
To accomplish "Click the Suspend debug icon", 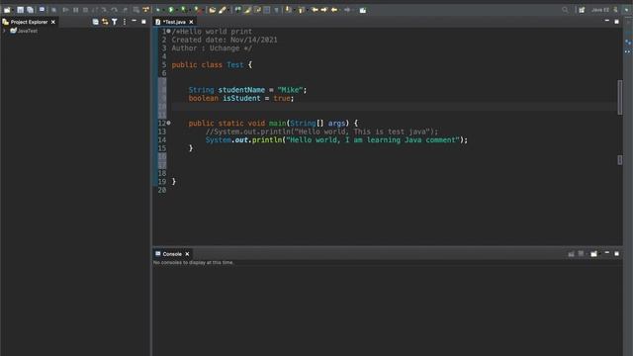I will [x=75, y=10].
